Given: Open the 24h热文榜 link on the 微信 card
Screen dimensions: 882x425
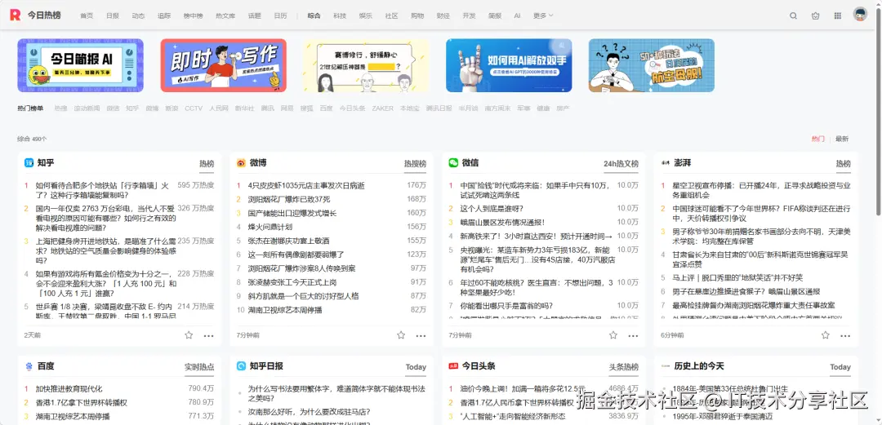Looking at the screenshot, I should tap(621, 164).
